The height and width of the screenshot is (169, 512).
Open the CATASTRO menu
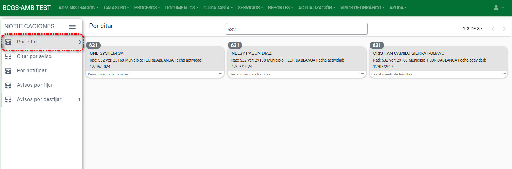[x=116, y=7]
